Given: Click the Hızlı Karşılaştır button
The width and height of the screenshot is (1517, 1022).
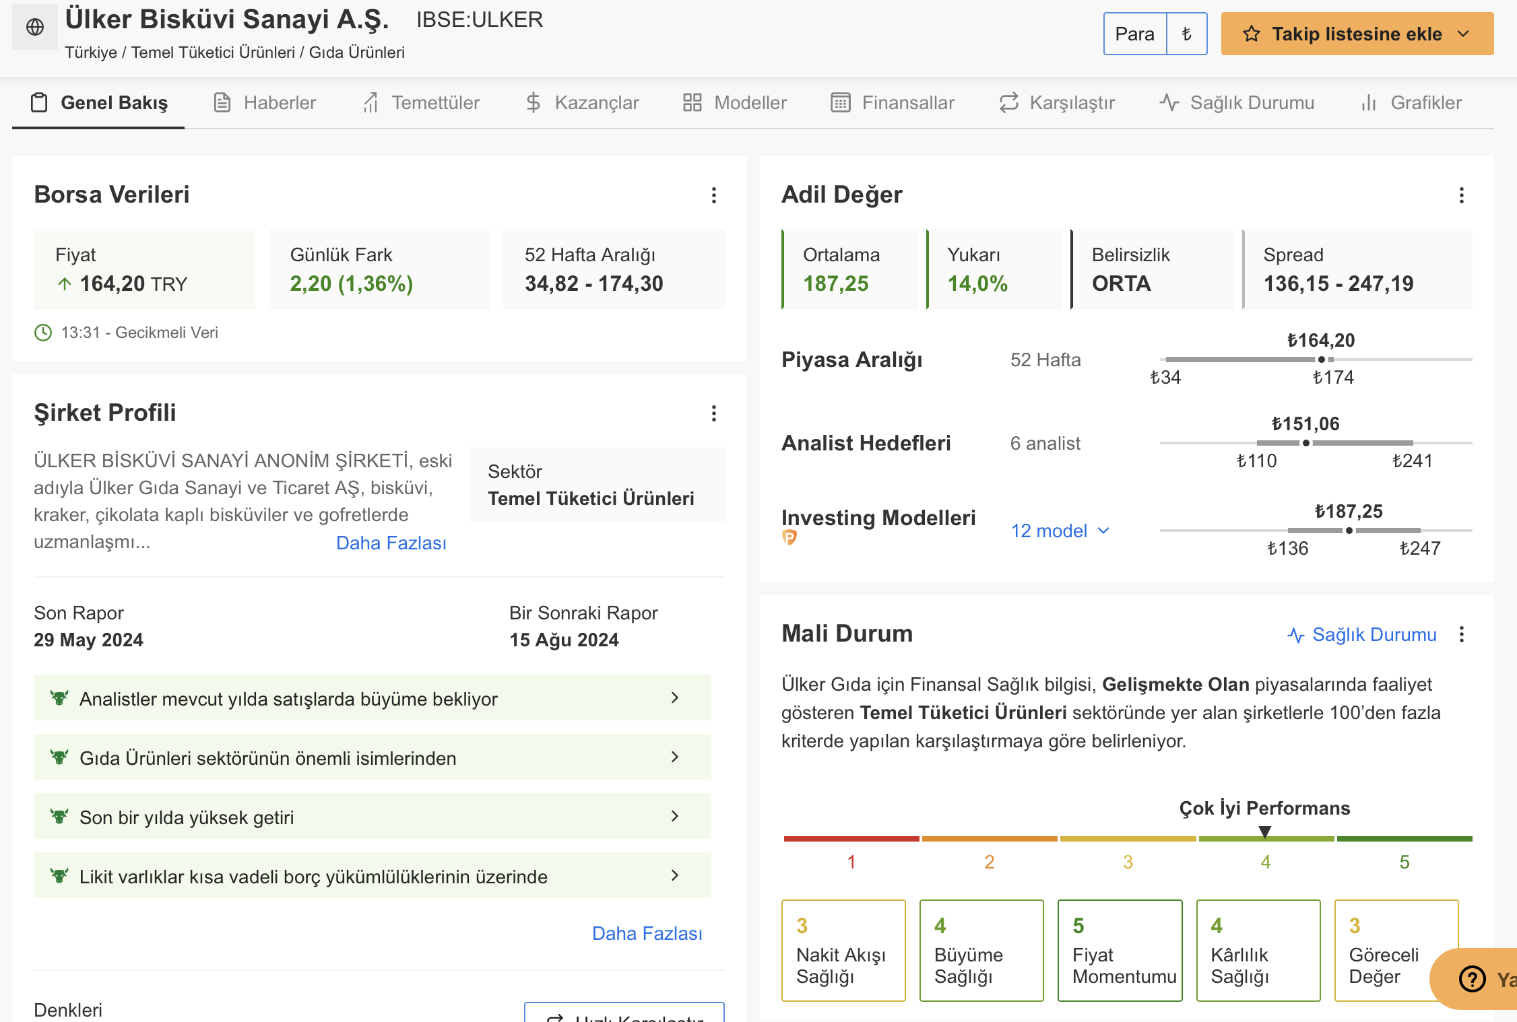Looking at the screenshot, I should coord(624,1013).
